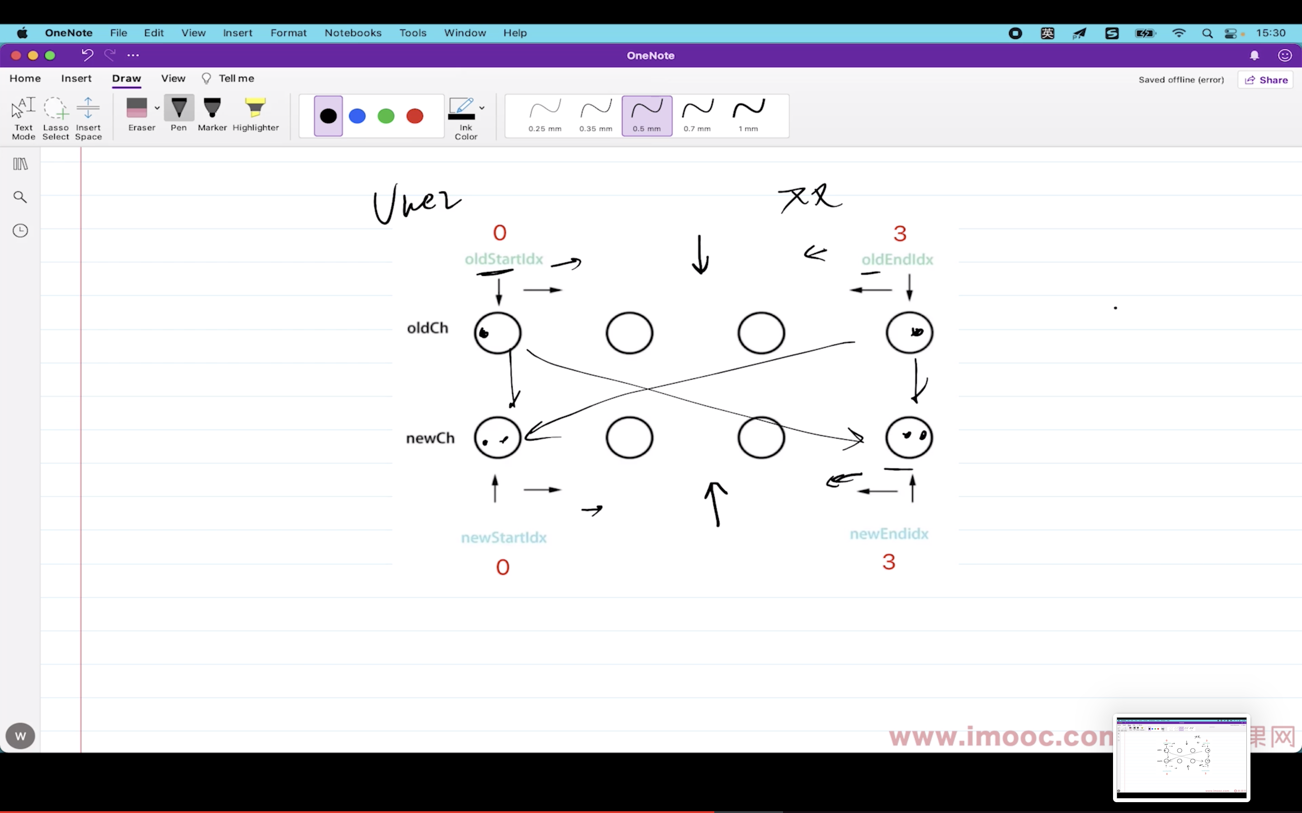Open the Notebooks menu in menu bar
This screenshot has width=1302, height=813.
point(353,33)
